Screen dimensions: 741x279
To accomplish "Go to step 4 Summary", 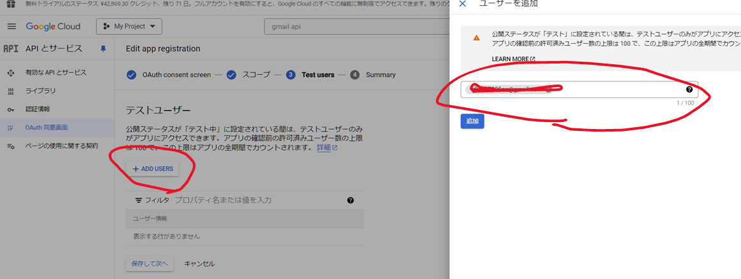I will pyautogui.click(x=381, y=74).
